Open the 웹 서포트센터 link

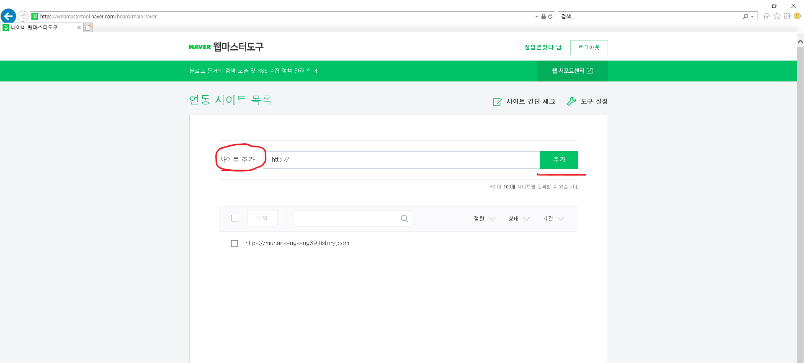coord(572,71)
